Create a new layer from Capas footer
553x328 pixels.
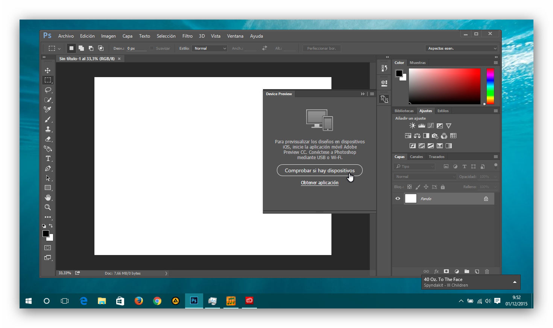coord(477,271)
